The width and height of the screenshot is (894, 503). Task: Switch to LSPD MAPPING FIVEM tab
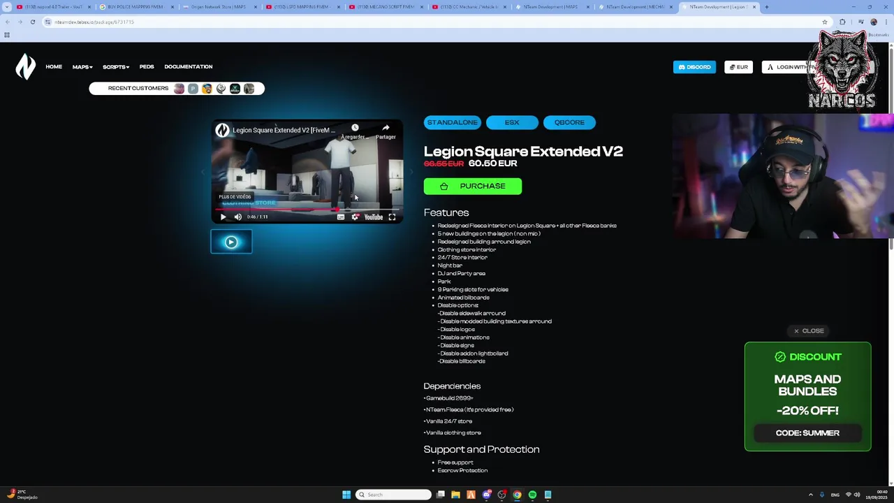(x=301, y=7)
